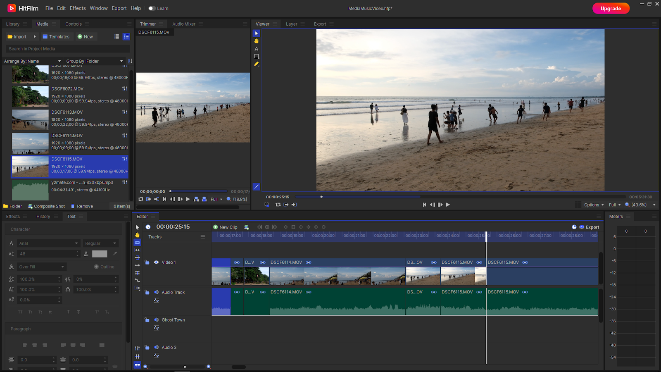The width and height of the screenshot is (661, 372).
Task: Open Tracks options menu icon
Action: [203, 237]
